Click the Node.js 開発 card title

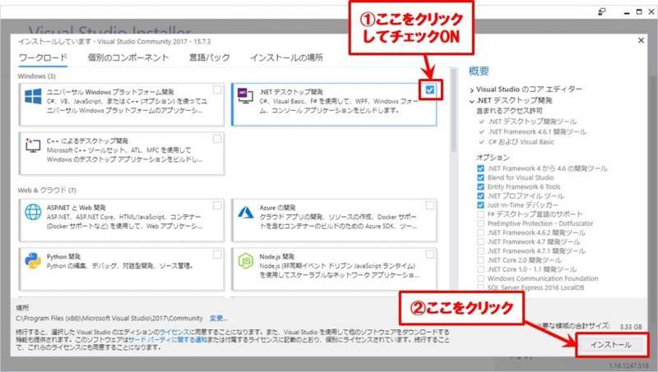pyautogui.click(x=277, y=256)
